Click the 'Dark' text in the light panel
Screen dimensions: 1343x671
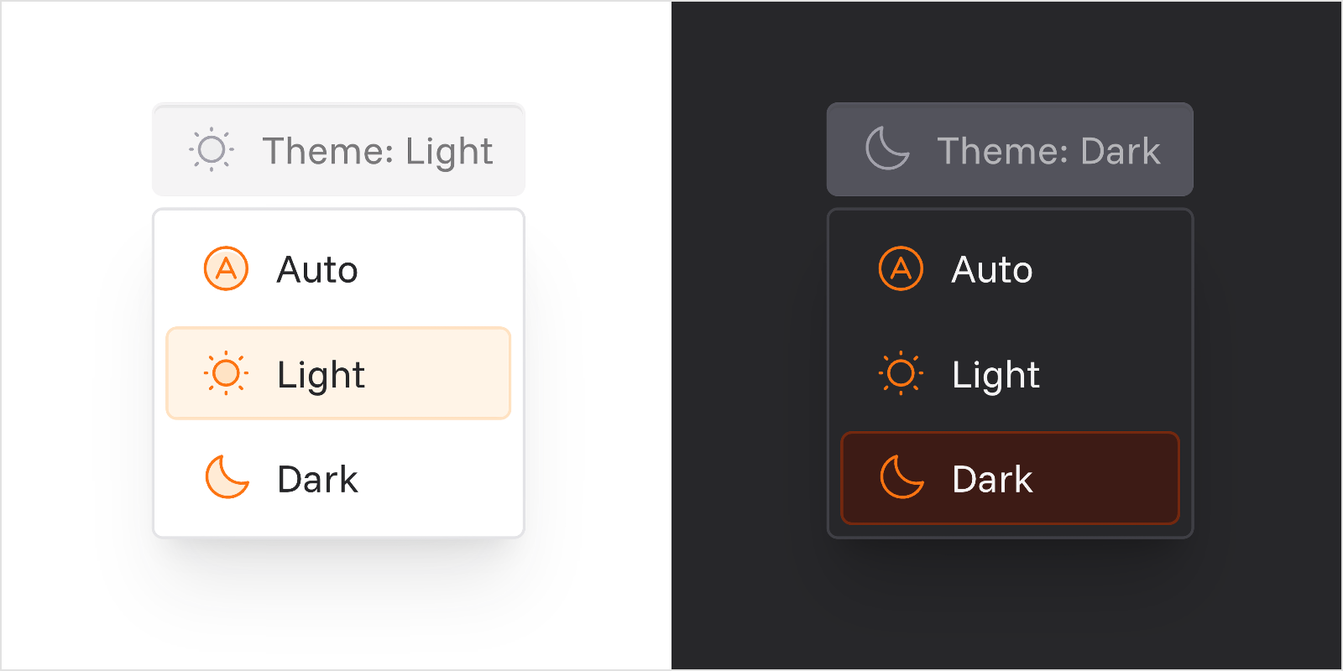[x=317, y=480]
